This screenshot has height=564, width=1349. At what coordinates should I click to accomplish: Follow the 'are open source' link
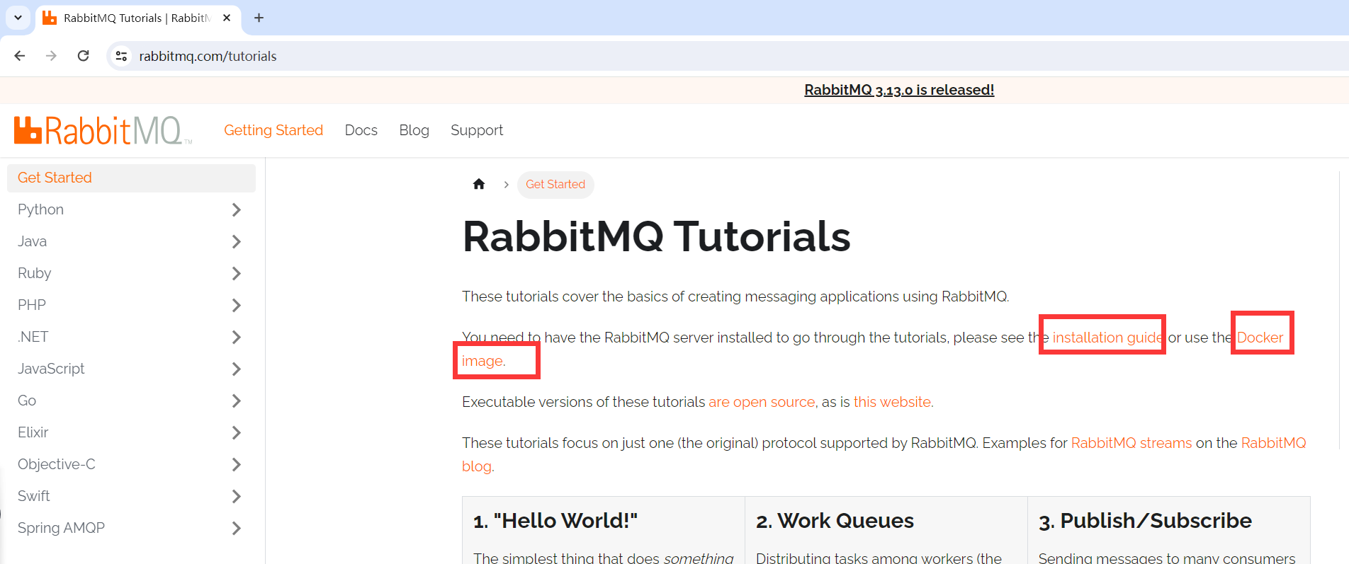coord(762,402)
